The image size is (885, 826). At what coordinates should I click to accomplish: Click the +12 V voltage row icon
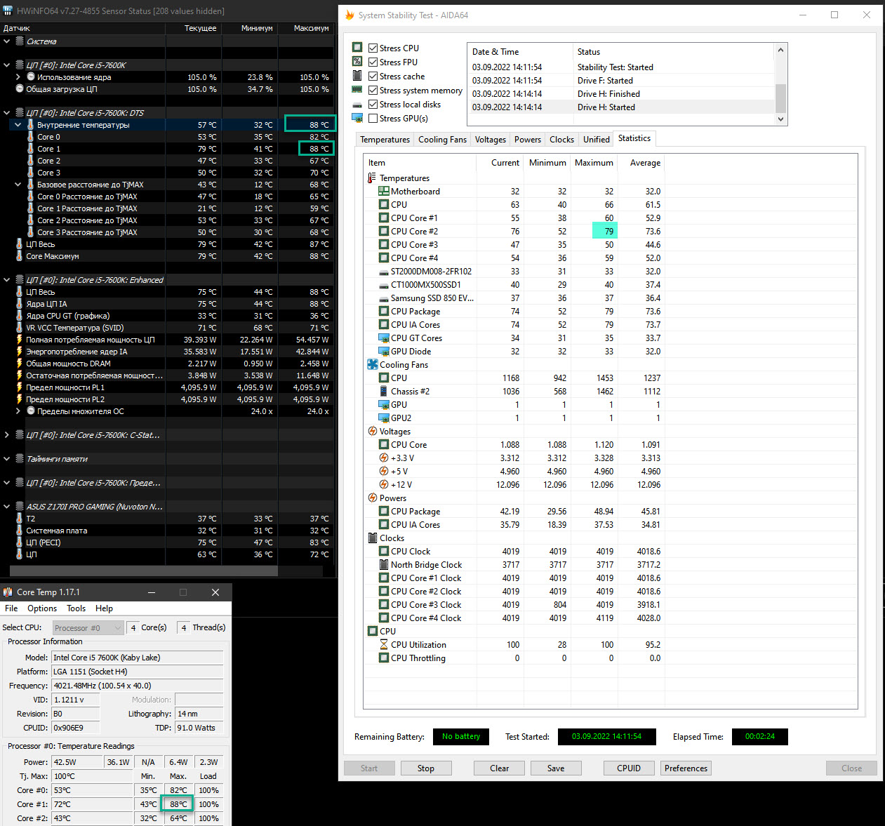tap(384, 485)
